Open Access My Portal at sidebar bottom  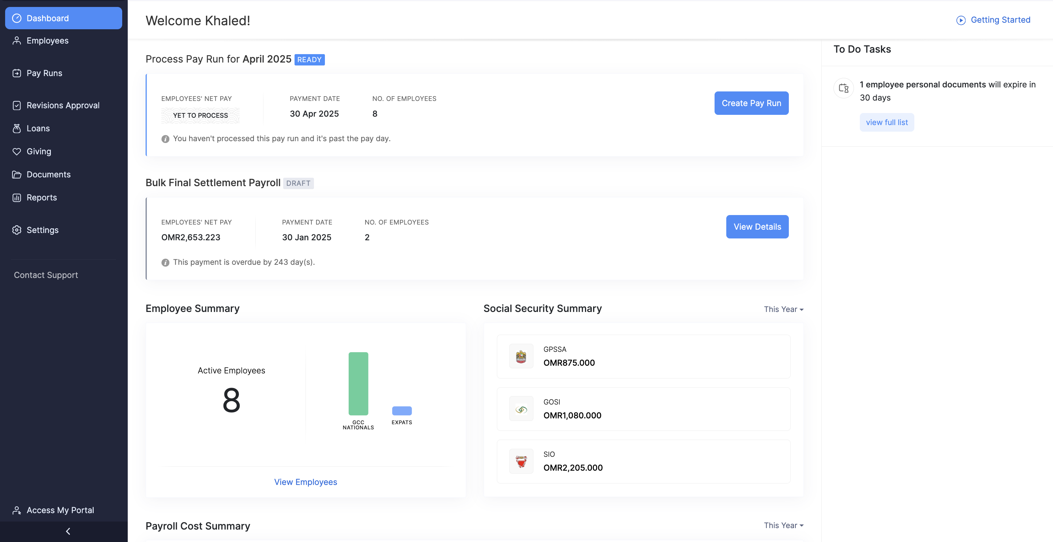[x=60, y=510]
